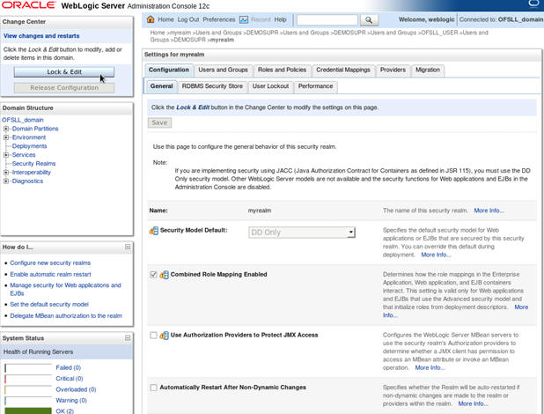Open Configure new security realms help
The image size is (544, 414).
[50, 262]
